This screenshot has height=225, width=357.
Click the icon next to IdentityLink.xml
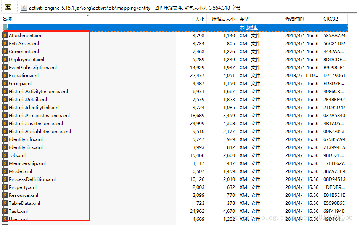[5, 147]
